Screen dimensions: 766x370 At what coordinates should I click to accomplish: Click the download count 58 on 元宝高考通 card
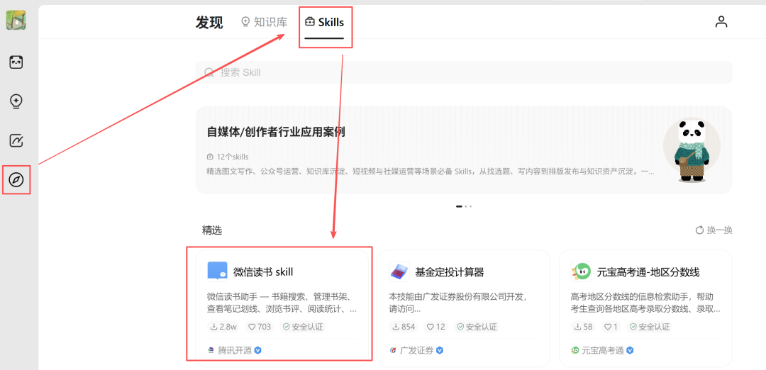[583, 327]
